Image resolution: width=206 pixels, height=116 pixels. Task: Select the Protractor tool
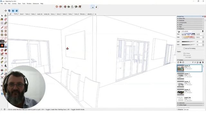(2, 62)
